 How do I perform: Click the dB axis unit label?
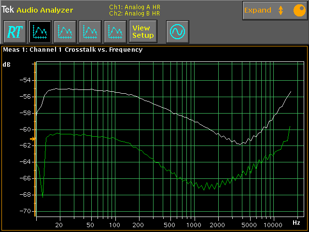coord(7,64)
